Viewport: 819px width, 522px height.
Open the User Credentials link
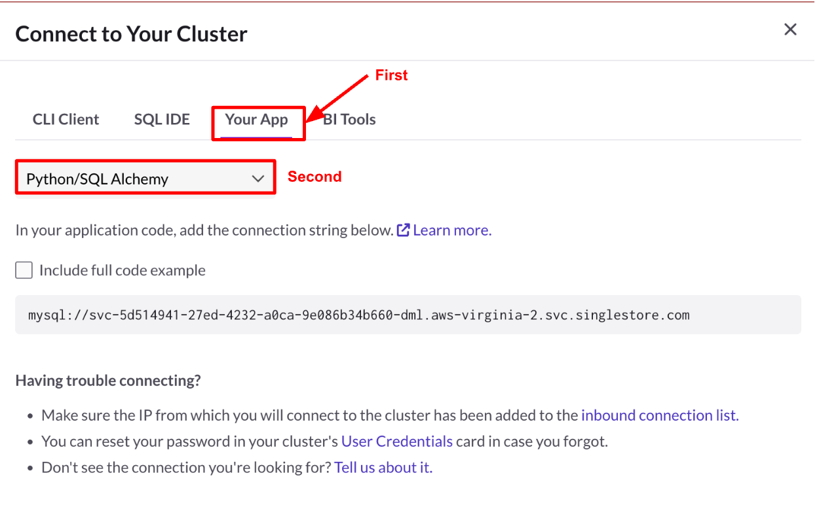click(x=397, y=442)
